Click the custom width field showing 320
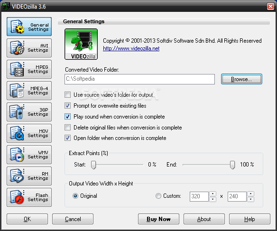Viewport: 277px width, 231px height. 199,196
